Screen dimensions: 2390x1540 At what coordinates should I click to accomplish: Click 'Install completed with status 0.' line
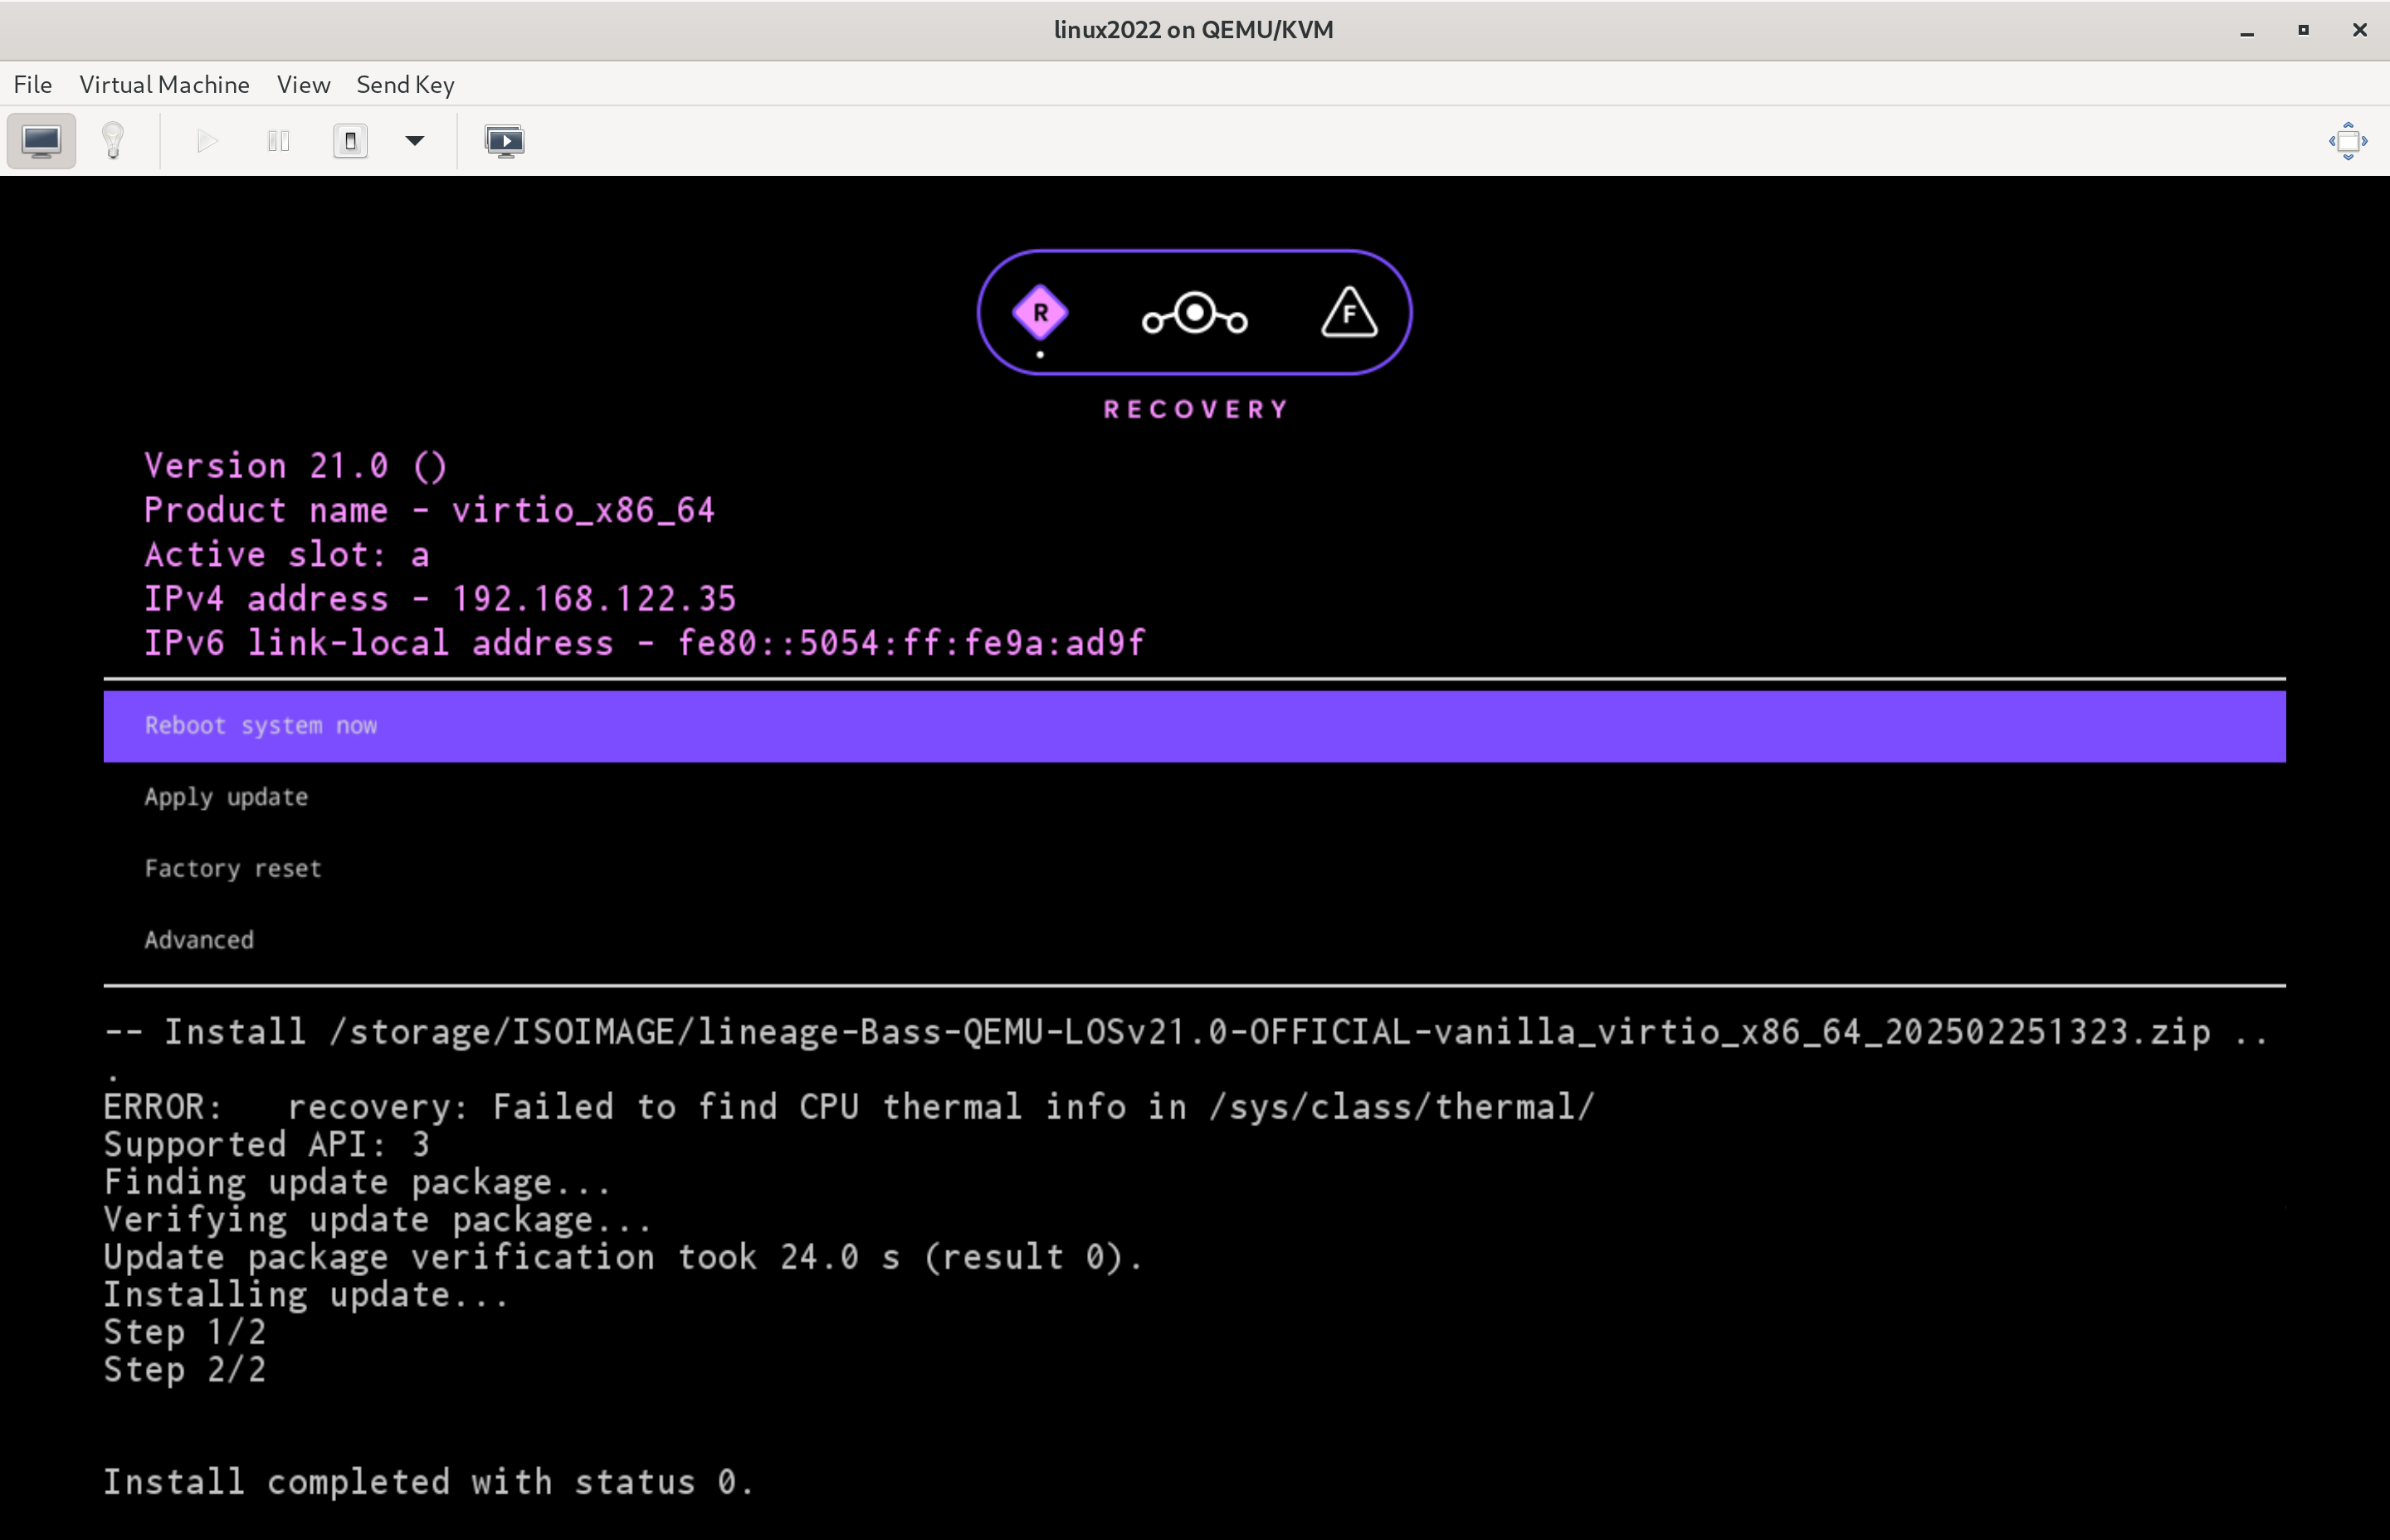[428, 1482]
